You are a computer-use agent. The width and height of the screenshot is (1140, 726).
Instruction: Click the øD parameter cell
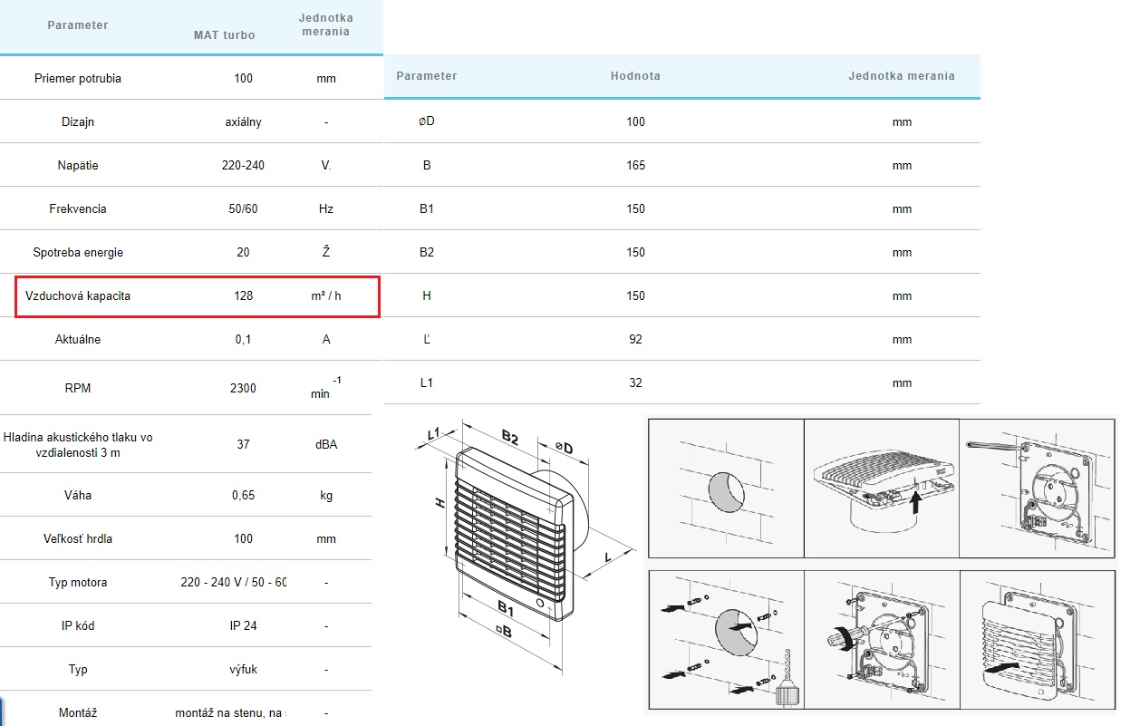(x=427, y=122)
